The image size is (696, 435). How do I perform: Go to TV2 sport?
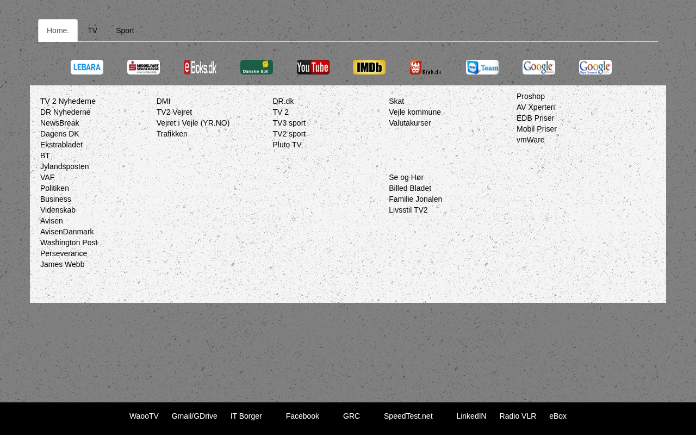tap(289, 134)
